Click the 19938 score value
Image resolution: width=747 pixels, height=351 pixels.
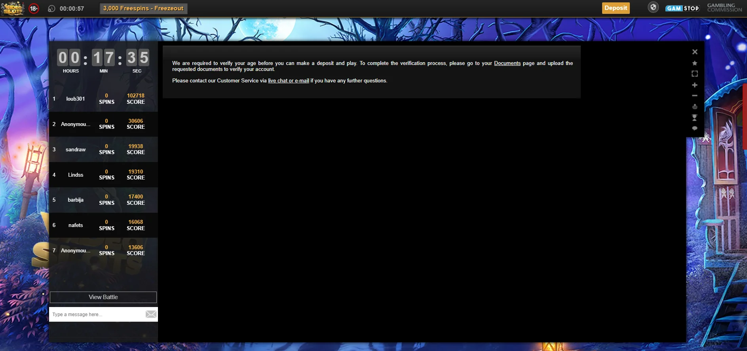136,147
